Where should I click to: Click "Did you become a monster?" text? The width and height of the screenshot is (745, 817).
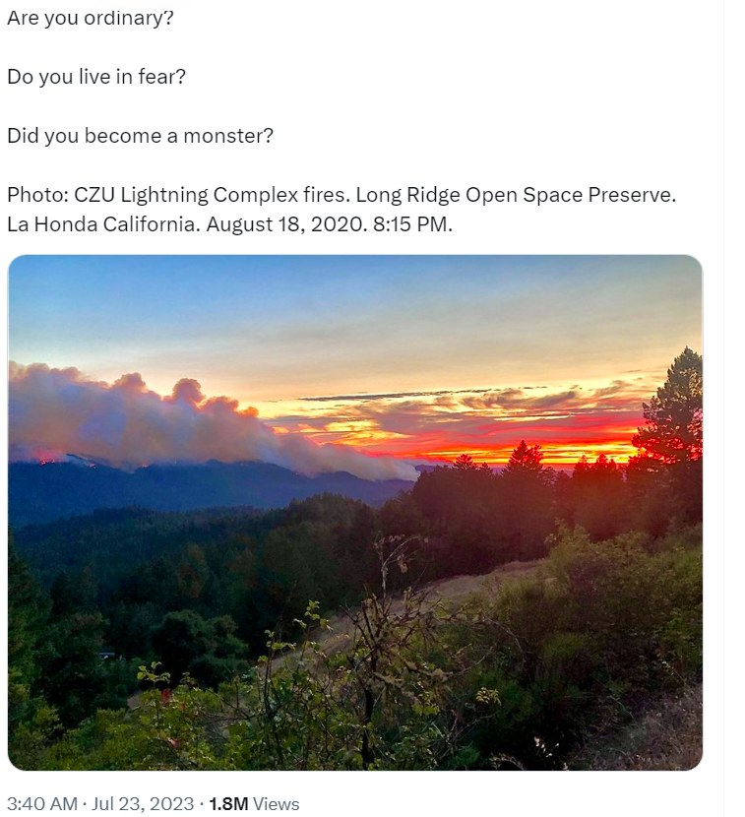tap(140, 135)
